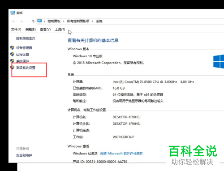The height and width of the screenshot is (171, 224).
Task: Click the 计算机全名 value DESKTOP-1F9IHEJ
Action: (x=126, y=124)
